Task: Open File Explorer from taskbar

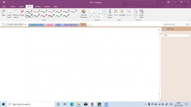Action: 79,104
